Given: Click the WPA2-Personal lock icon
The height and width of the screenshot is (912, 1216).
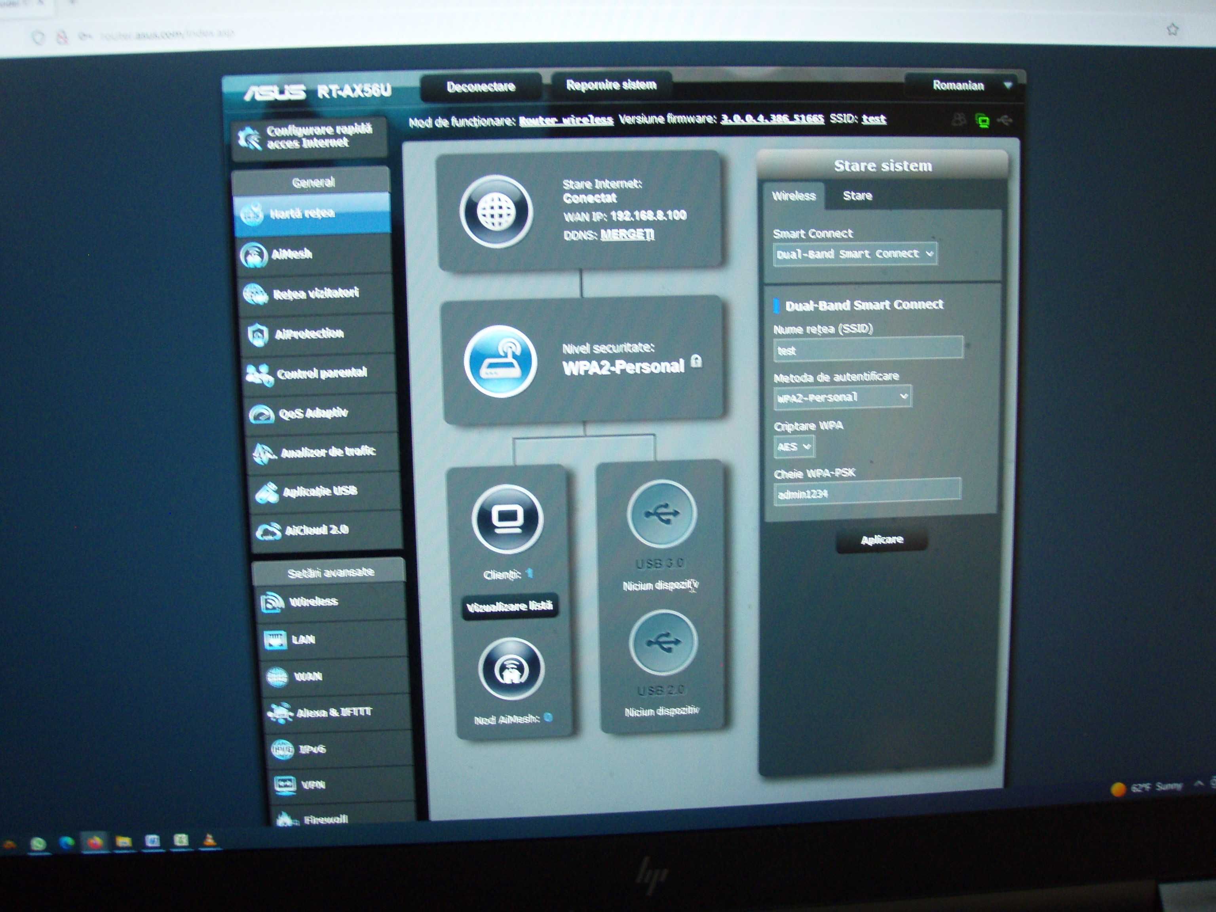Looking at the screenshot, I should click(x=696, y=361).
